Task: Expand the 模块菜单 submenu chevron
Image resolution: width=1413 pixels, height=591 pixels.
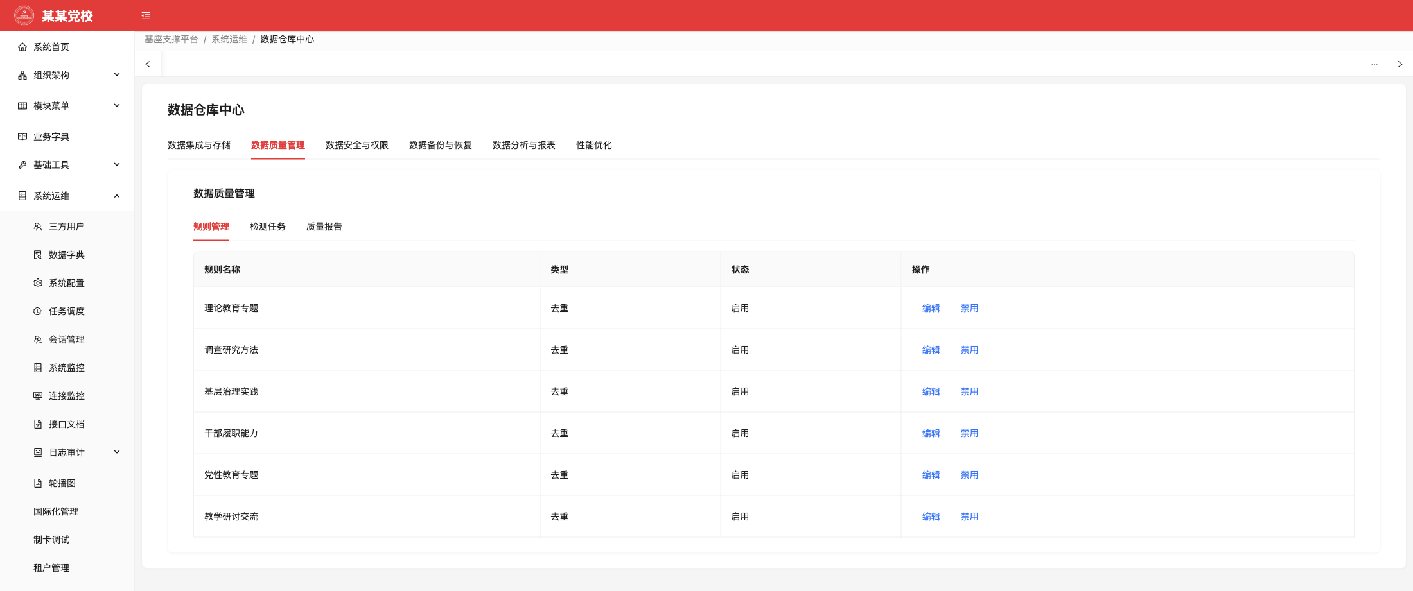Action: (117, 105)
